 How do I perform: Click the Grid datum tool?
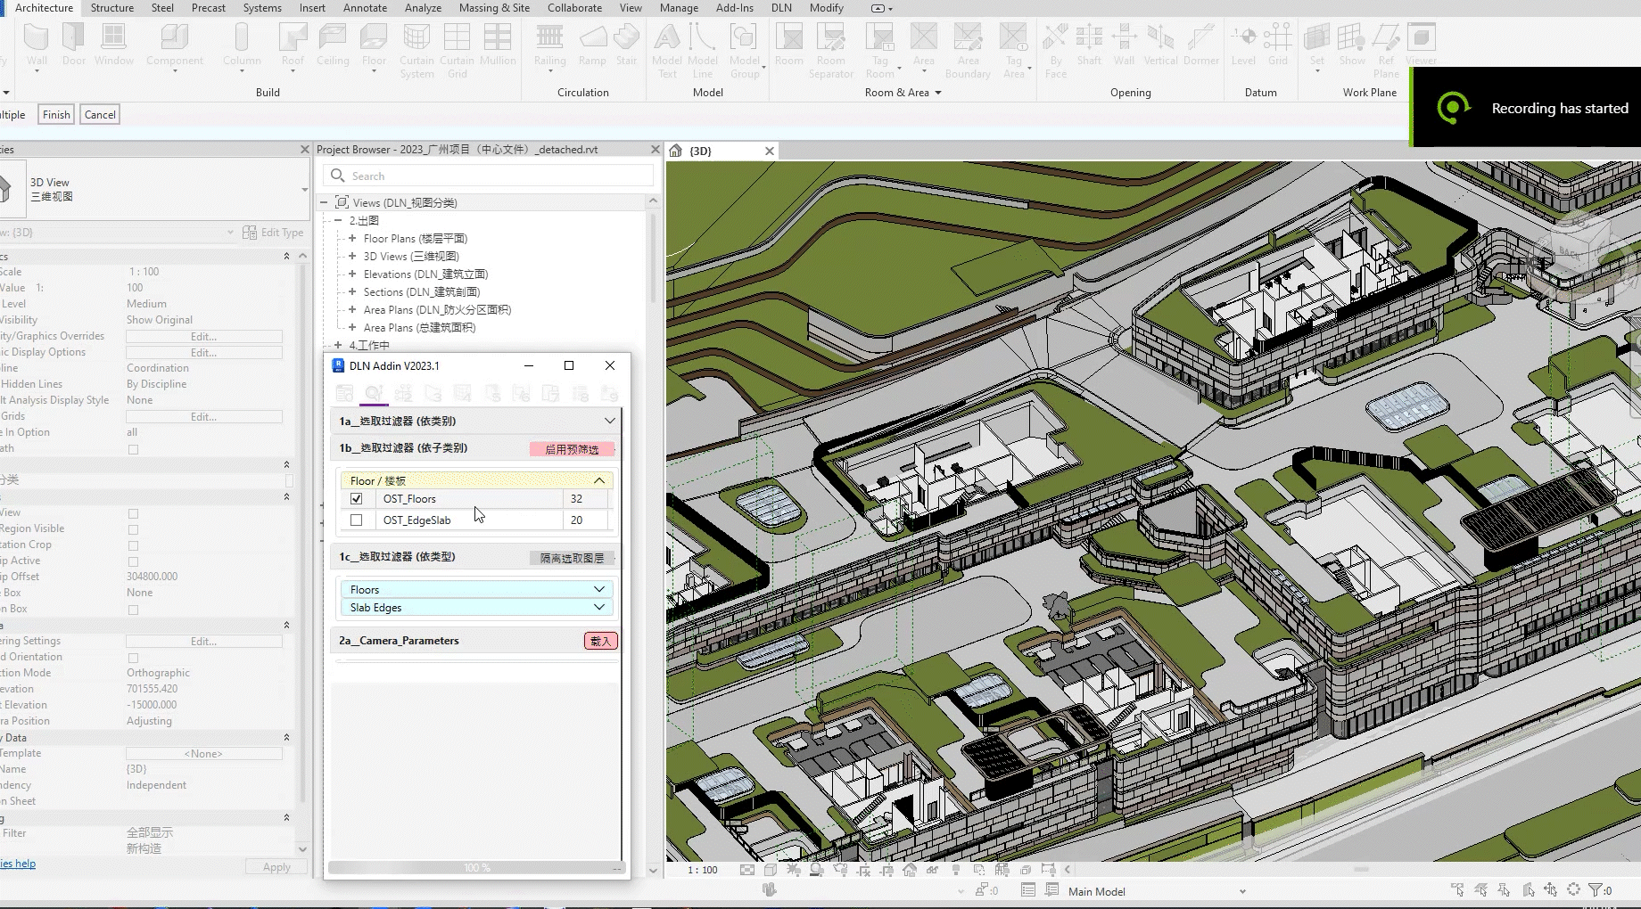tap(1277, 45)
